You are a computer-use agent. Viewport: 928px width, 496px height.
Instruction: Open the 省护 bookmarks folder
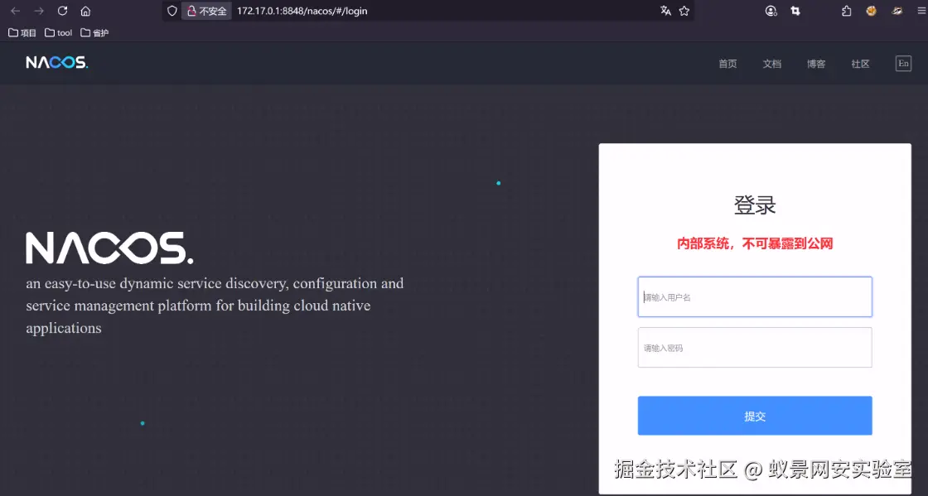click(94, 32)
